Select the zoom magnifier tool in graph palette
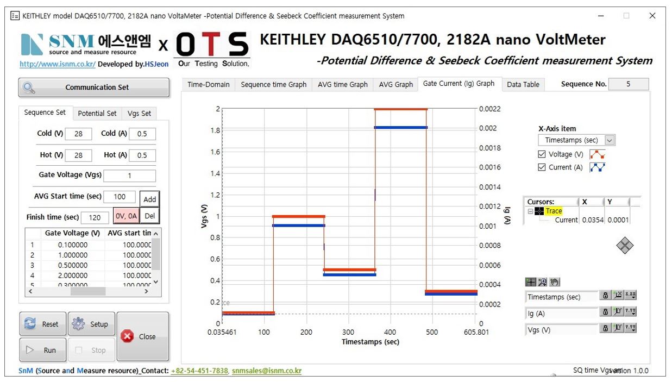Screen dimensions: 672x382 (542, 282)
